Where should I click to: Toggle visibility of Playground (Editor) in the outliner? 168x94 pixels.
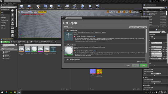[144, 11]
